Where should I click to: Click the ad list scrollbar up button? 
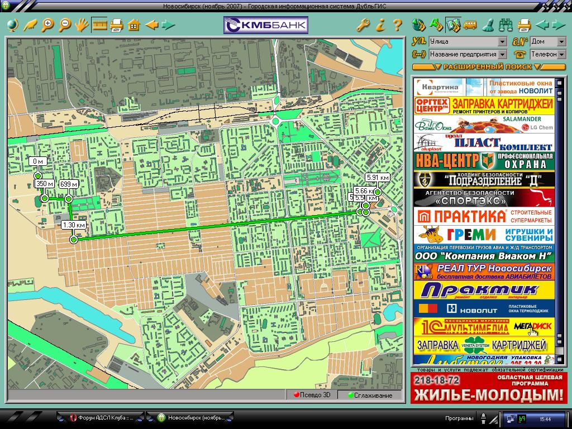pyautogui.click(x=559, y=83)
